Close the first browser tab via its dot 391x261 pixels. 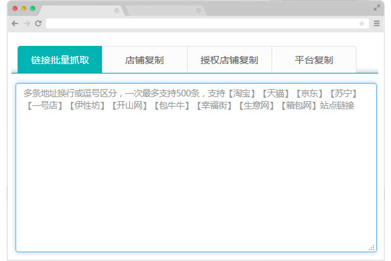[x=116, y=11]
